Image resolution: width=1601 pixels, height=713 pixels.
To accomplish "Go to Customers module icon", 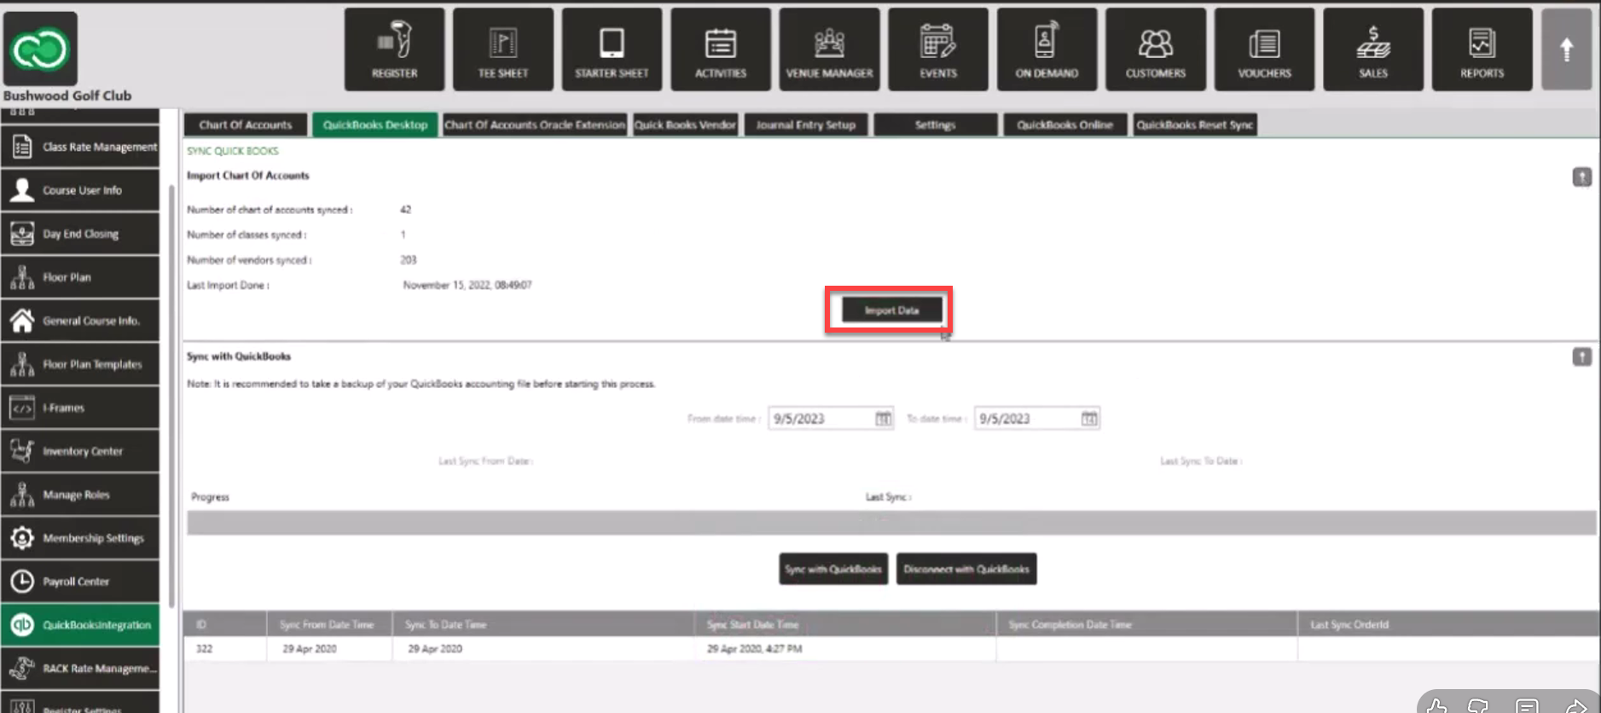I will click(1155, 49).
